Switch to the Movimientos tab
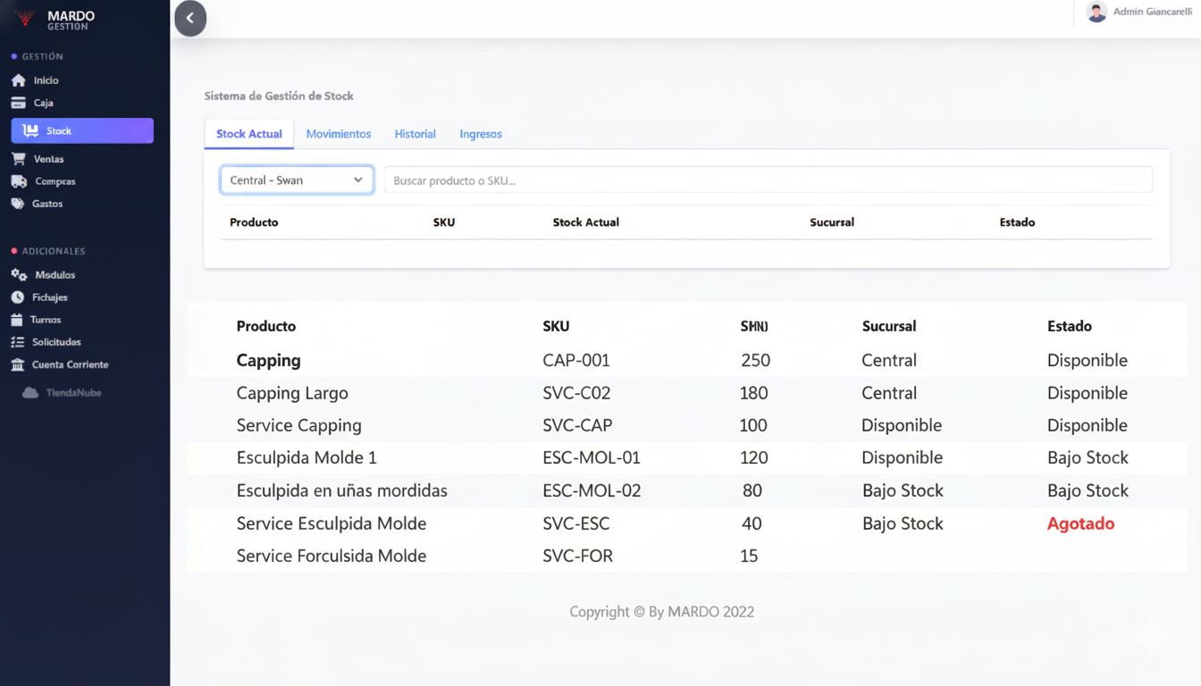1201x686 pixels. pos(339,134)
